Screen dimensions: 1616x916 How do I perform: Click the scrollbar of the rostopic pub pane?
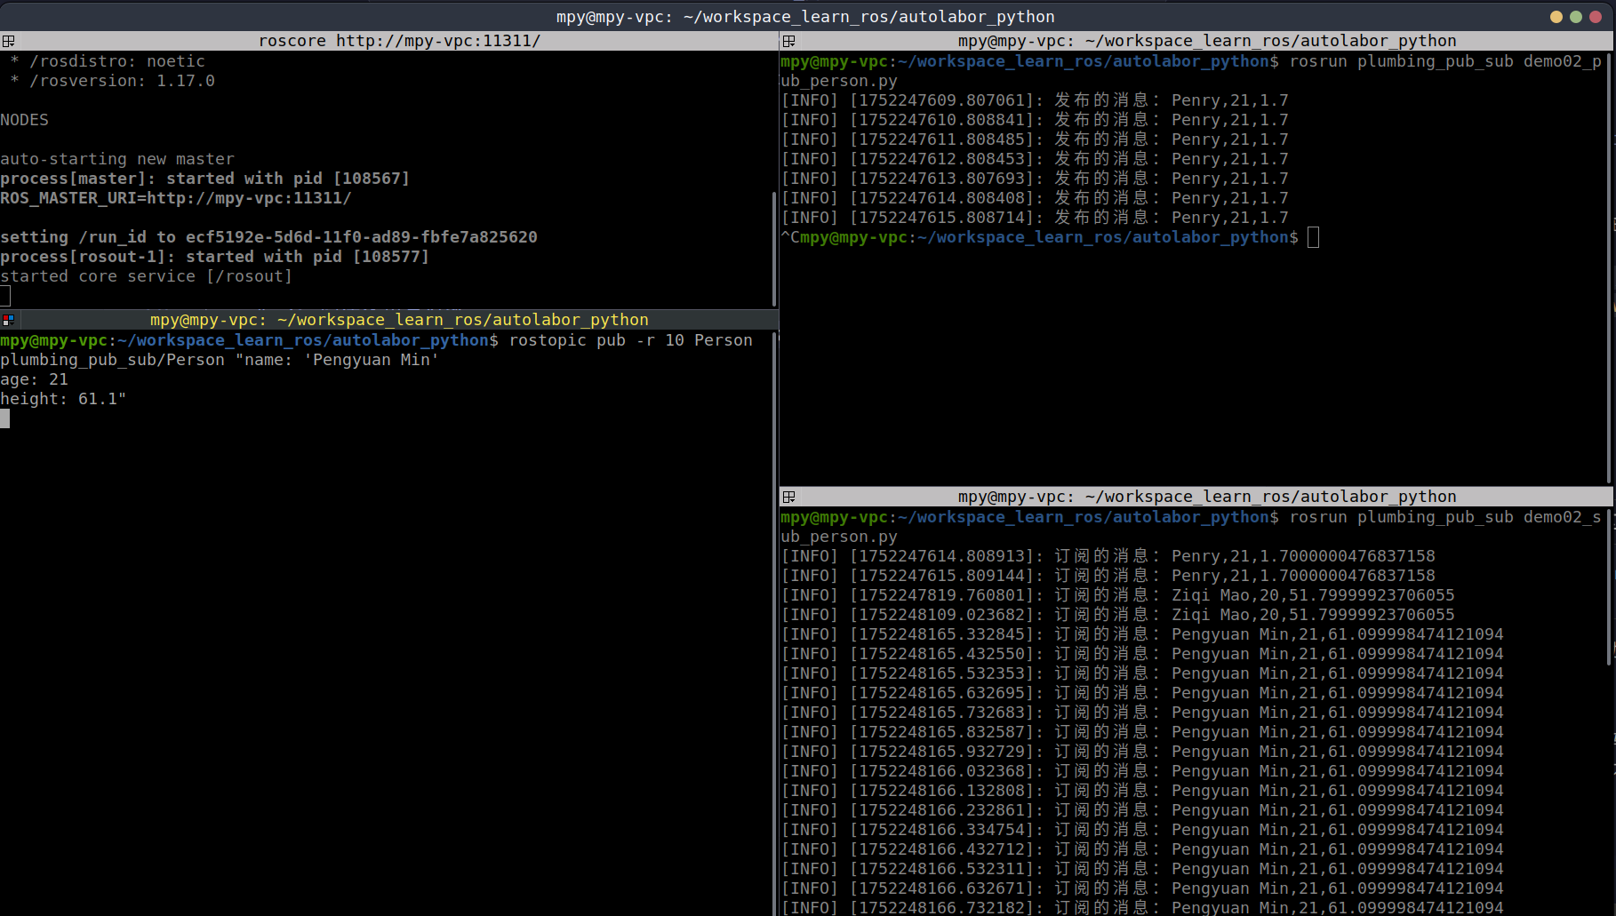click(774, 622)
